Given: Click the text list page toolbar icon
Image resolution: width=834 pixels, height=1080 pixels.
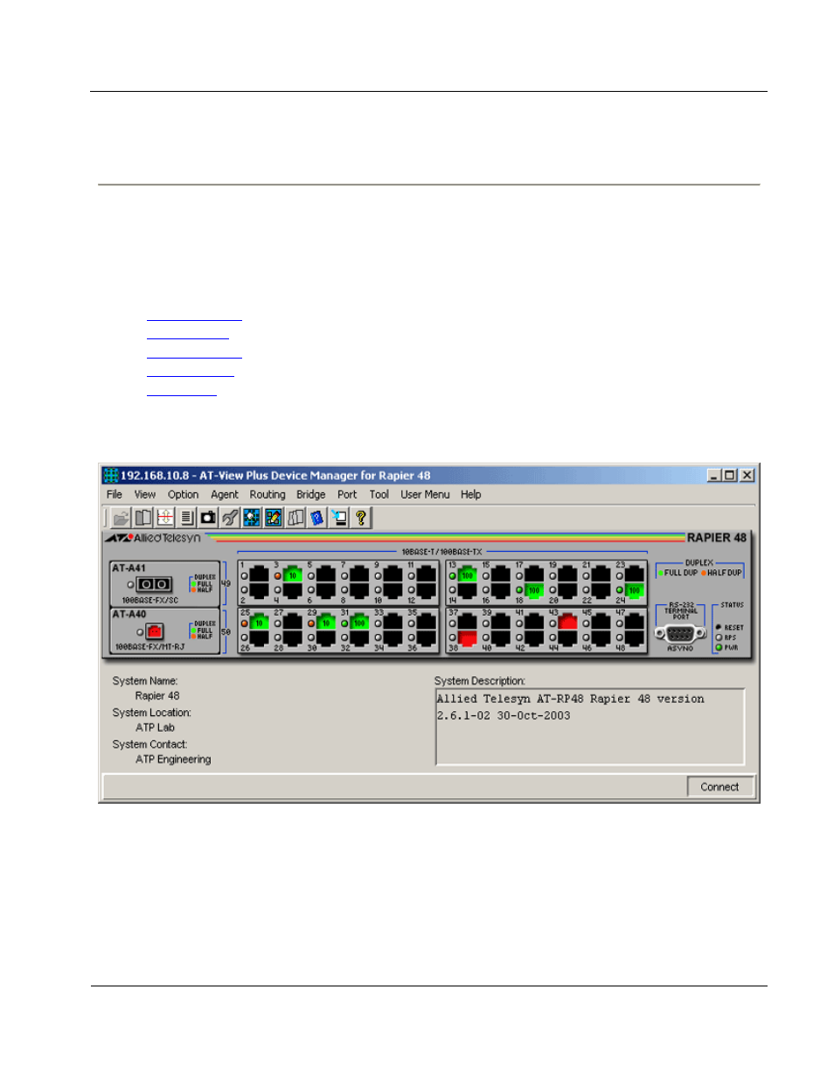Looking at the screenshot, I should tap(187, 518).
